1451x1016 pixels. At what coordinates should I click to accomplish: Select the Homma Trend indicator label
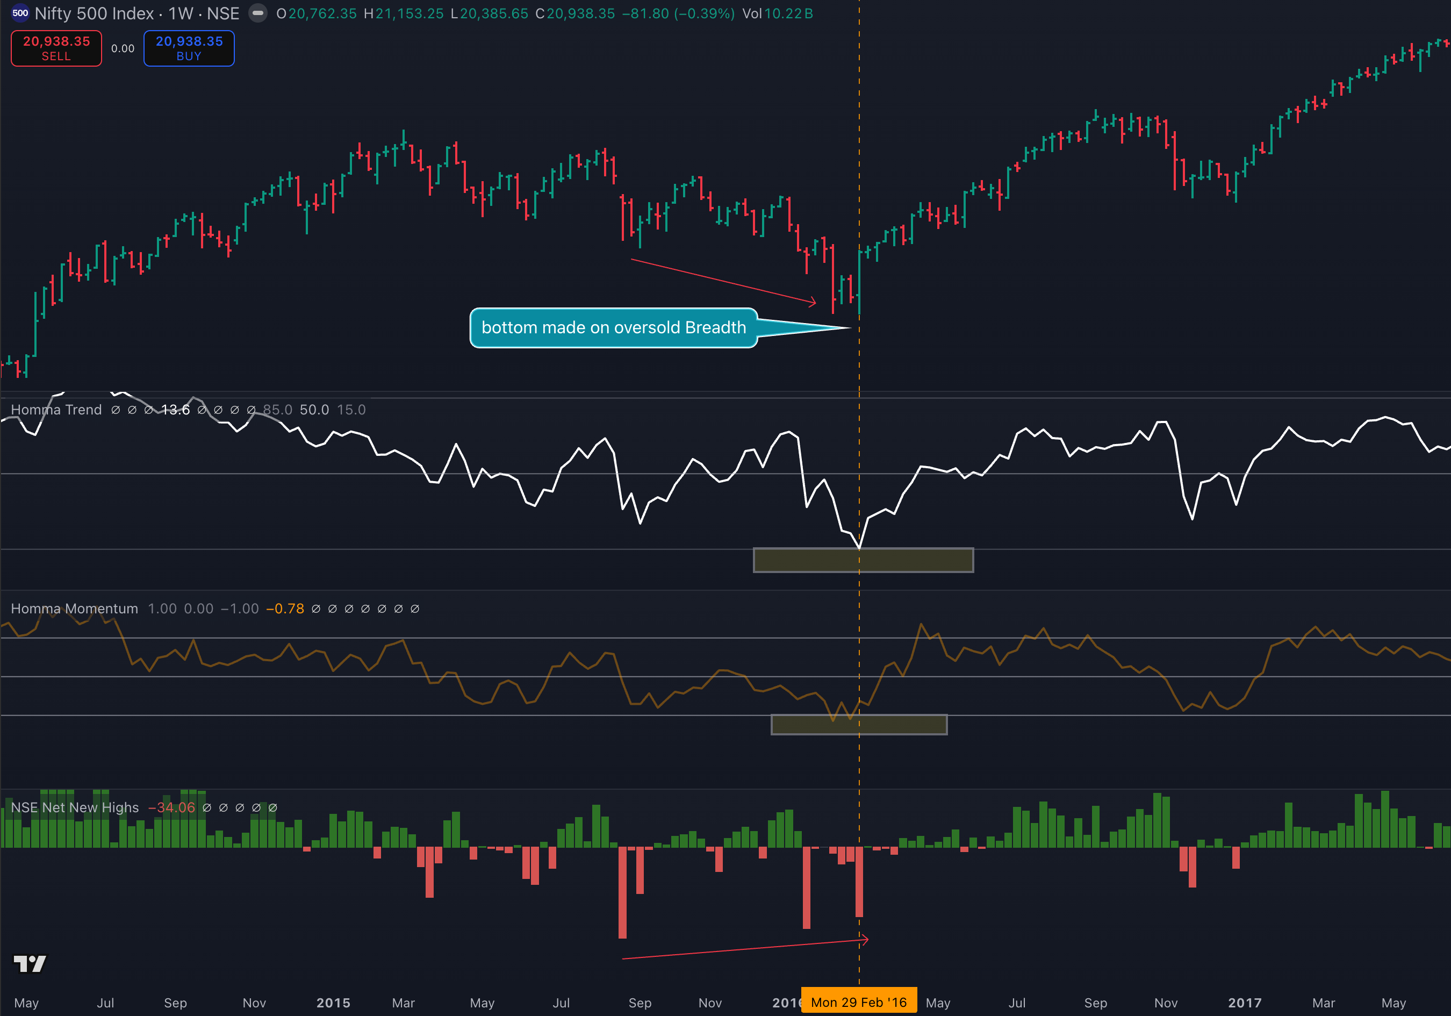coord(56,410)
